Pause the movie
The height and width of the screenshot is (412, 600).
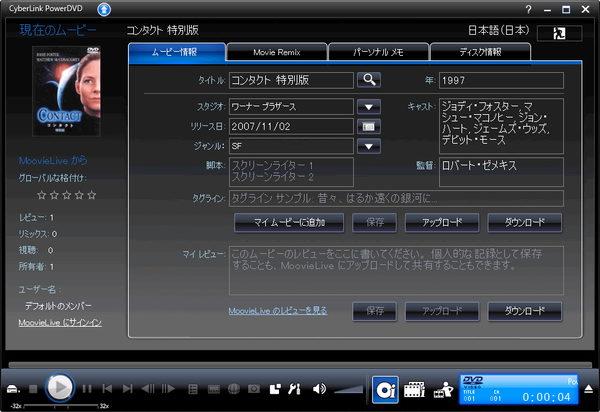[x=87, y=389]
